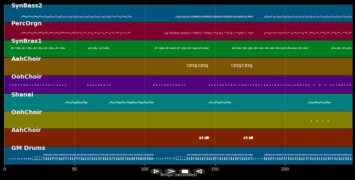
Task: Click the 0 tick on time axis
Action: (x=4, y=169)
